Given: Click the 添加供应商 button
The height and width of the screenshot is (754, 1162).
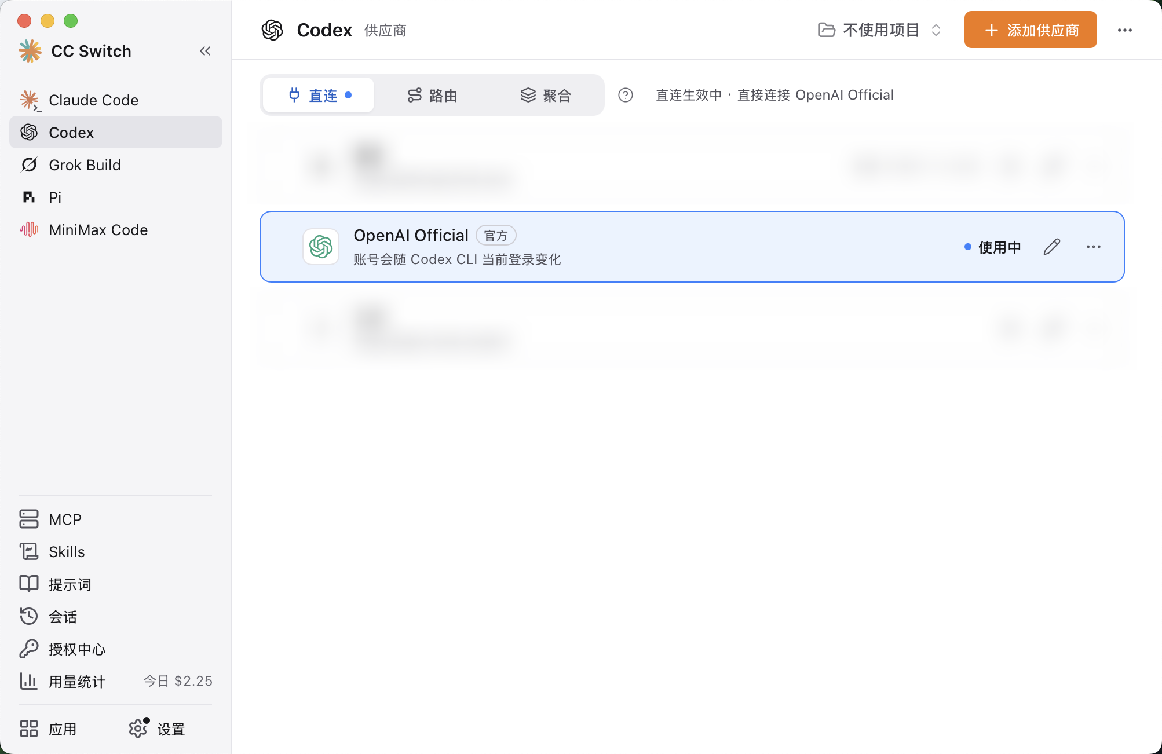Looking at the screenshot, I should 1031,30.
